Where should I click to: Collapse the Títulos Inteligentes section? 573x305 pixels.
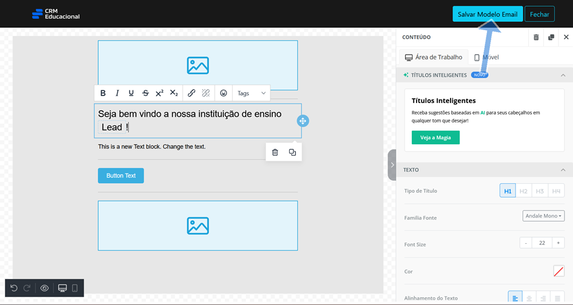pos(563,75)
